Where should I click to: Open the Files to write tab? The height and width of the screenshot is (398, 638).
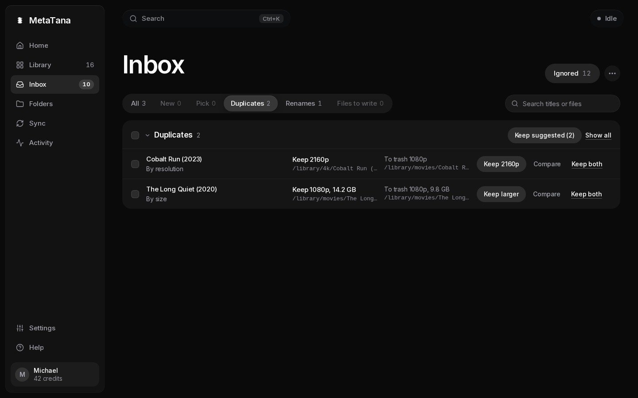point(360,103)
